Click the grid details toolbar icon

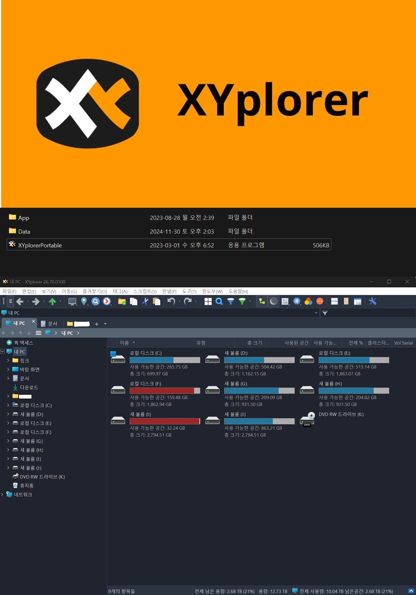pos(285,301)
